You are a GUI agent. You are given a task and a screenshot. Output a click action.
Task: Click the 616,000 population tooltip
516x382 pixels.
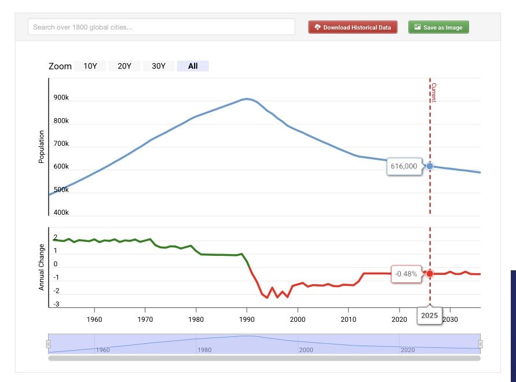404,166
